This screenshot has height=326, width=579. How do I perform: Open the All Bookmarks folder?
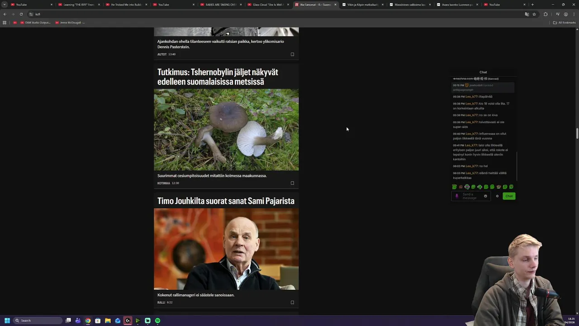565,23
